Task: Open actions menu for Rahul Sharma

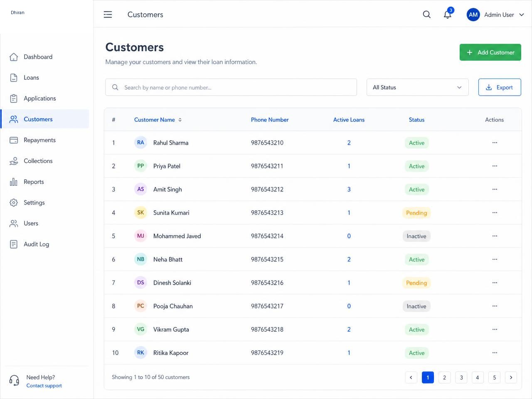Action: (x=495, y=143)
